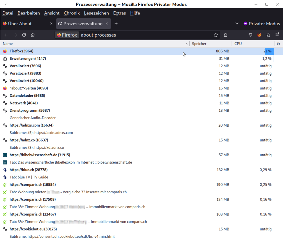Sort processes by the Name column
The height and width of the screenshot is (241, 283).
[94, 44]
